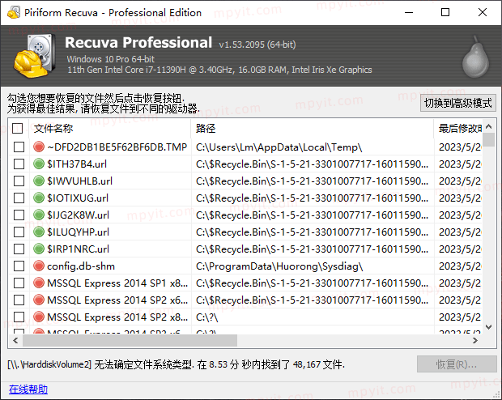The width and height of the screenshot is (502, 400).
Task: Check the $IWVUHLB.url file checkbox
Action: click(19, 181)
